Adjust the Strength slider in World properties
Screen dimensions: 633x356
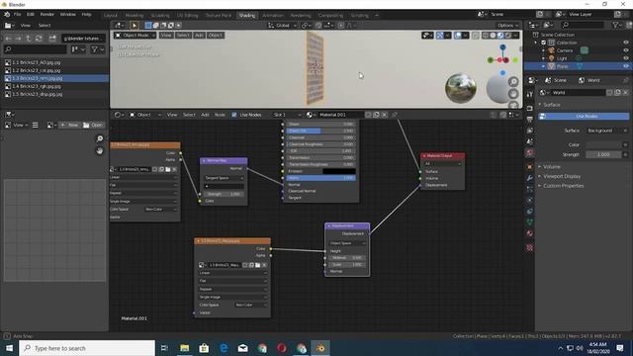(x=603, y=154)
